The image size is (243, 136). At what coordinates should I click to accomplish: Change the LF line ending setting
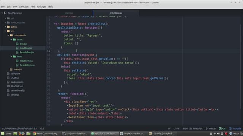click(x=169, y=128)
